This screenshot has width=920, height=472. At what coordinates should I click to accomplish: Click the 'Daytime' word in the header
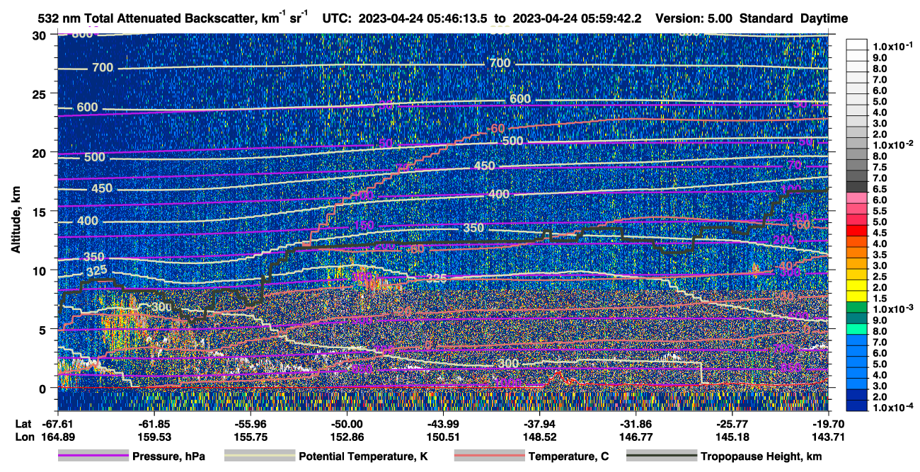point(824,18)
